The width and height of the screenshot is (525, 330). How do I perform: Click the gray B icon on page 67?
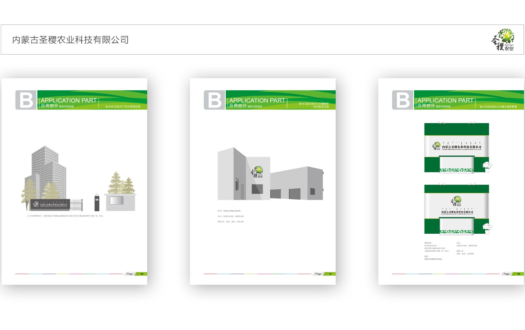pos(215,100)
